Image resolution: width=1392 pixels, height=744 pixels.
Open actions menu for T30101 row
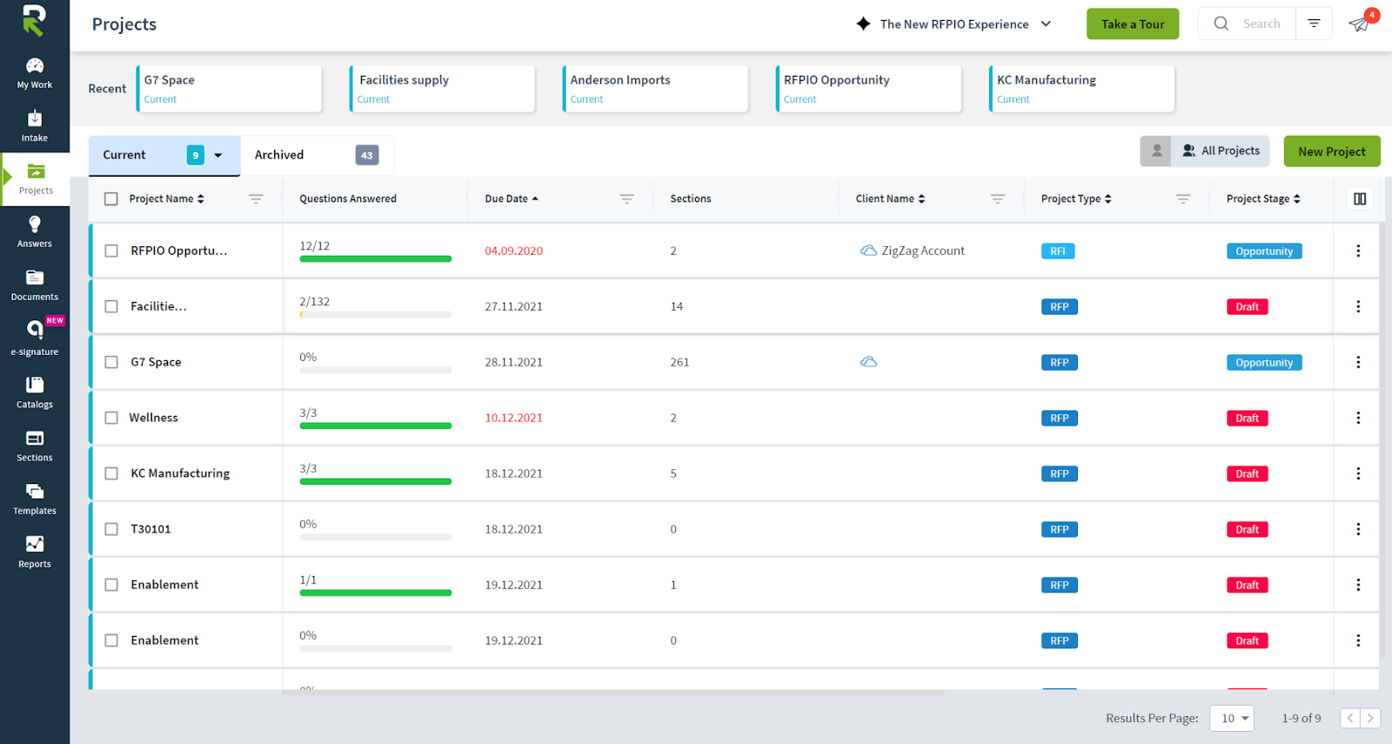coord(1358,529)
